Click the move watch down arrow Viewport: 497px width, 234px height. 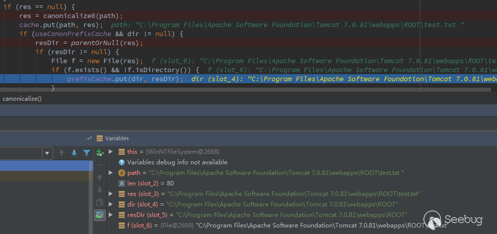pos(100,190)
